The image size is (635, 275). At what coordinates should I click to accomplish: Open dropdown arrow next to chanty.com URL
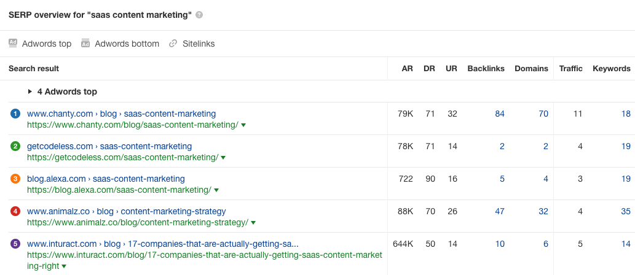tap(243, 125)
